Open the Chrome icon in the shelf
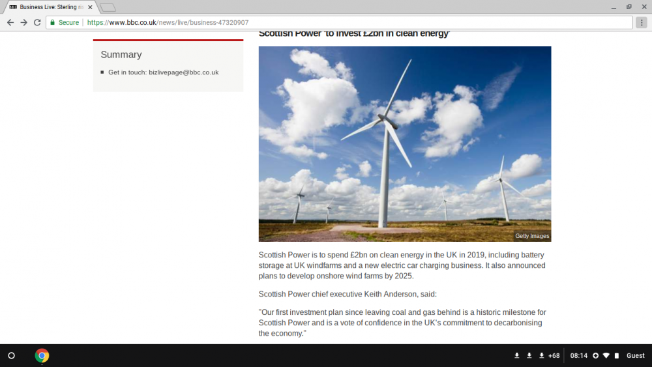Screen dimensions: 652x367 42,356
